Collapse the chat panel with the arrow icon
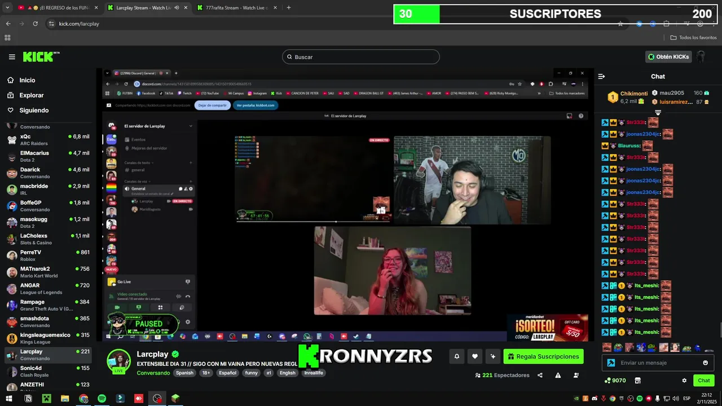 point(601,76)
